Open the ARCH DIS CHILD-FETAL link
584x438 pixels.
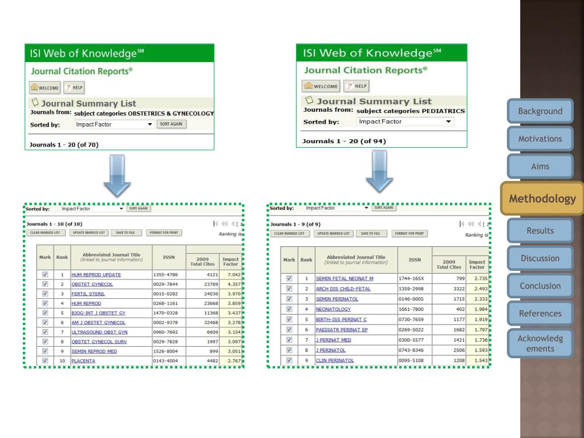pyautogui.click(x=343, y=289)
